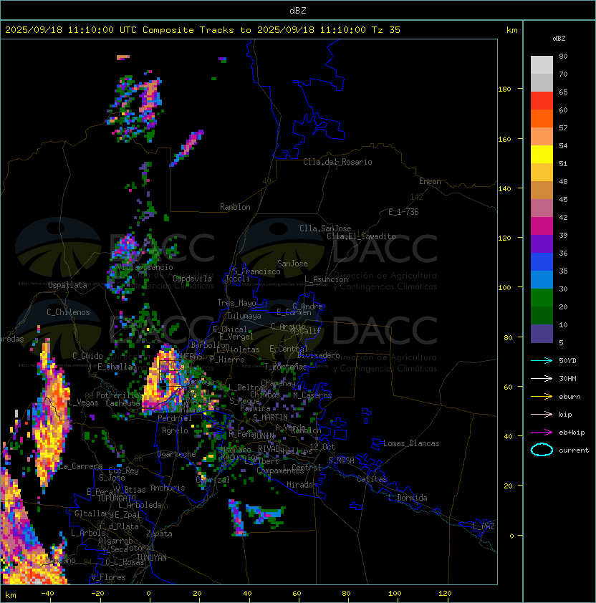
Task: Click the 'C_Guido' place label
Action: 87,356
